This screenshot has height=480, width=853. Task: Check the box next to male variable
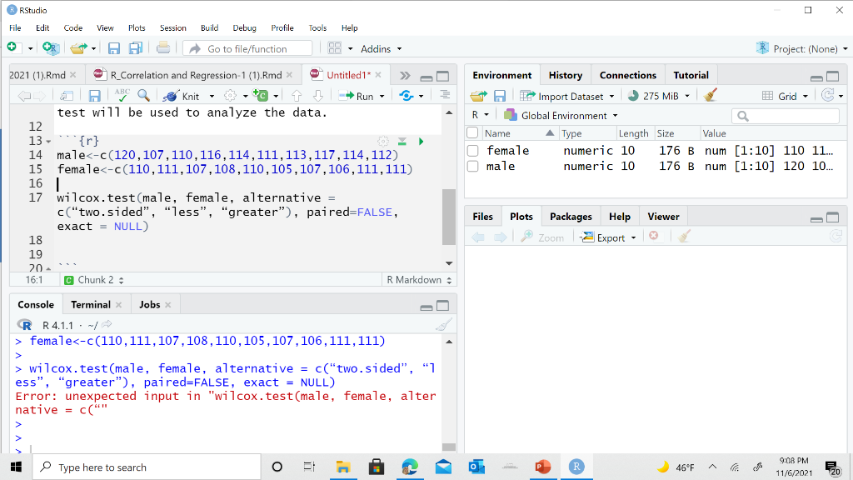click(x=473, y=167)
